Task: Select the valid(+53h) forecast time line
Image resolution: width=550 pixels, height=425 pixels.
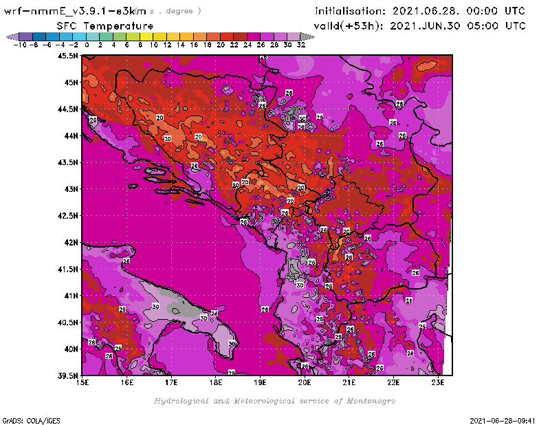Action: tap(419, 25)
